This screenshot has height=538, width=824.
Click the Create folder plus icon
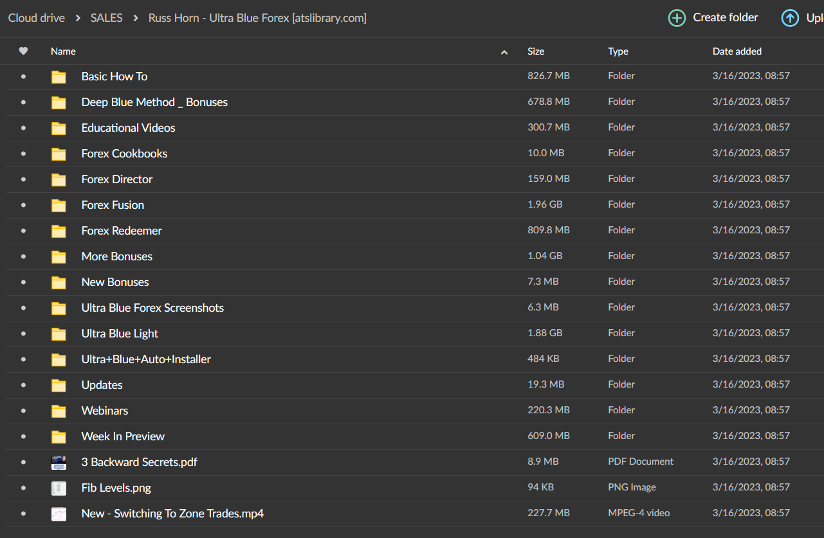[x=677, y=18]
